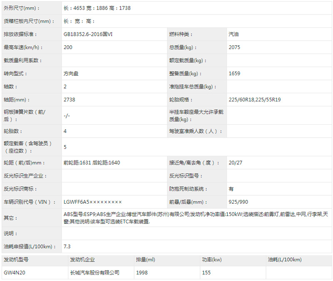The image size is (333, 281).
Task: Click the 轴数 label
Action: [x=10, y=86]
